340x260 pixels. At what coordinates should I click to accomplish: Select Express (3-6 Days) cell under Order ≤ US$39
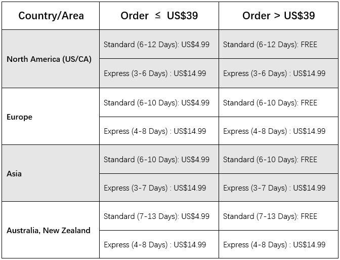click(x=159, y=73)
